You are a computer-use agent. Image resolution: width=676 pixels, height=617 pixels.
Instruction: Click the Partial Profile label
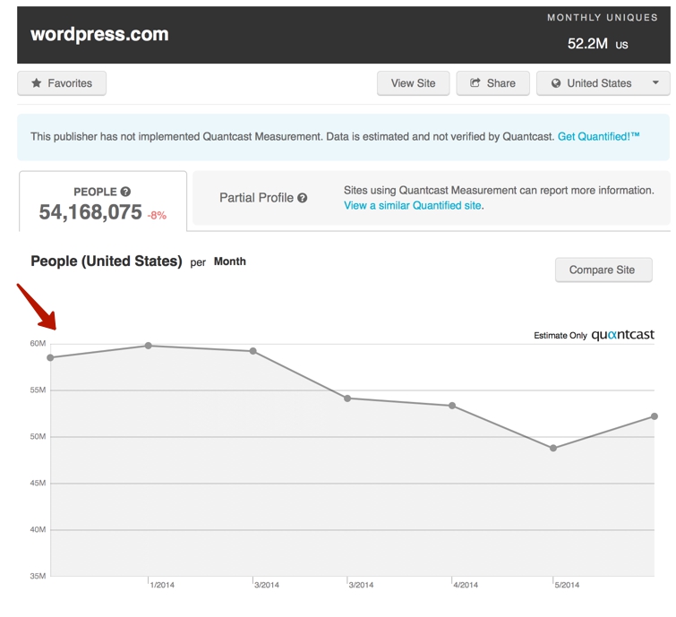[256, 198]
